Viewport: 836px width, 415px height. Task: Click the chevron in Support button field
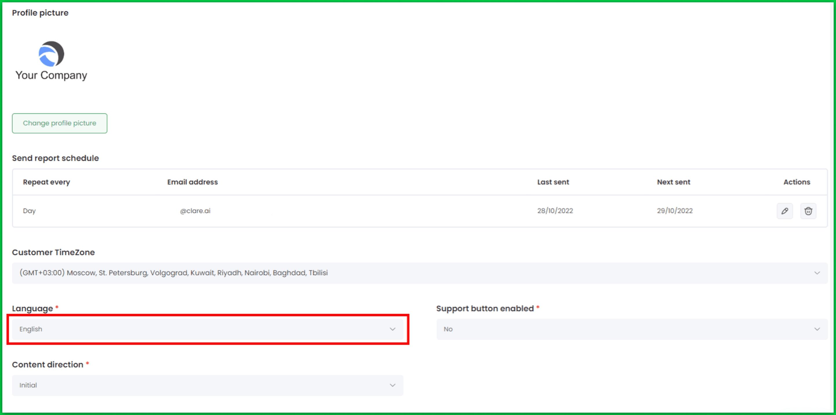tap(817, 329)
